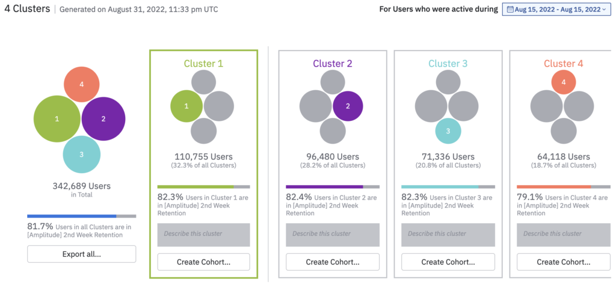Click orange bubble in Cluster 4 card
The image size is (616, 285).
pos(563,82)
